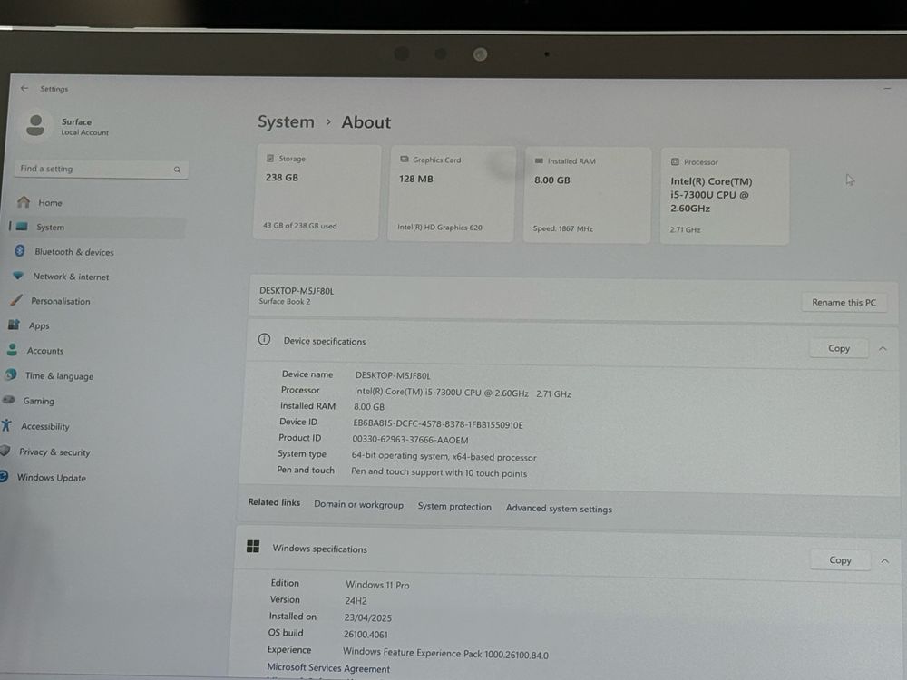This screenshot has height=680, width=907.
Task: Click Rename this PC button
Action: tap(844, 302)
